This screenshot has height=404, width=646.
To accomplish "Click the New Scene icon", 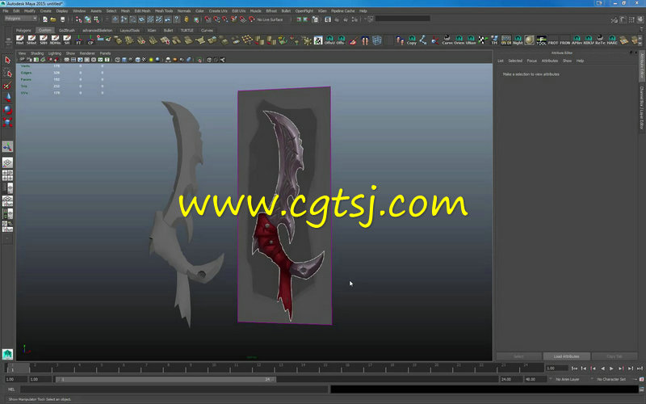I will click(45, 19).
